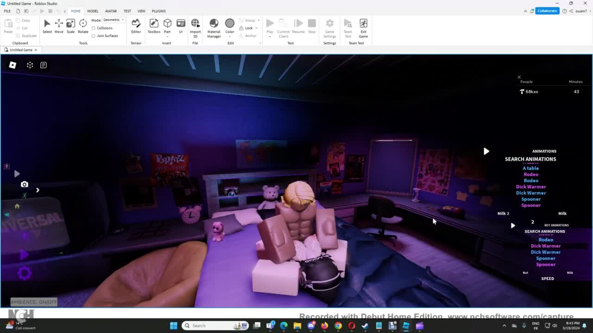593x333 pixels.
Task: Choose the Rotate tool
Action: [83, 26]
